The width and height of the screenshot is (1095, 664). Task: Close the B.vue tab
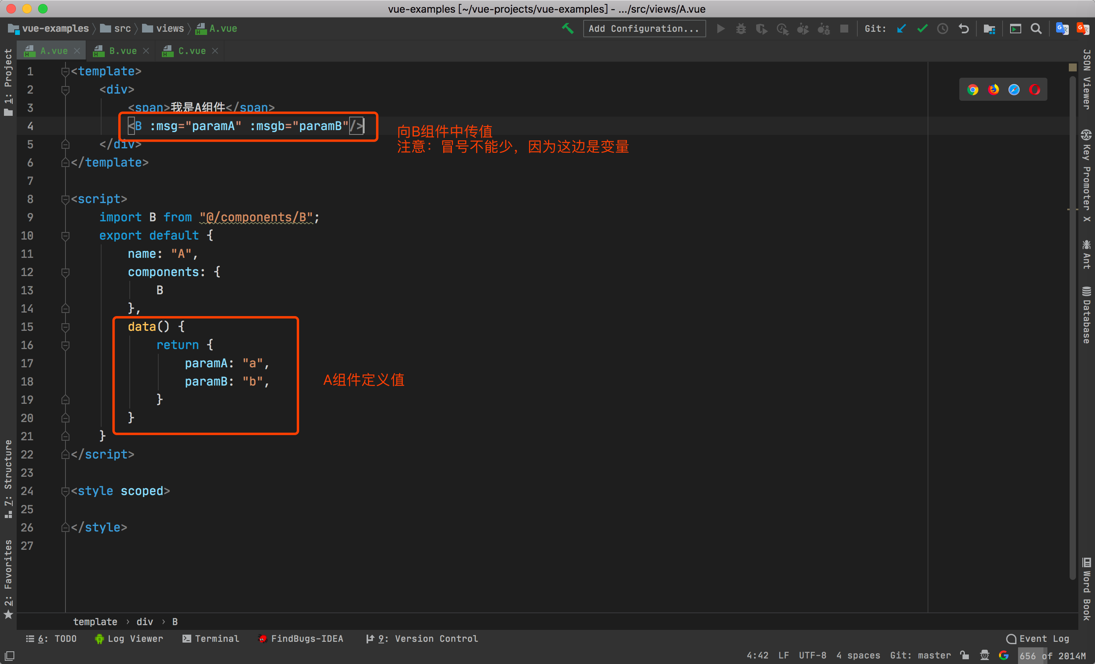[x=146, y=51]
